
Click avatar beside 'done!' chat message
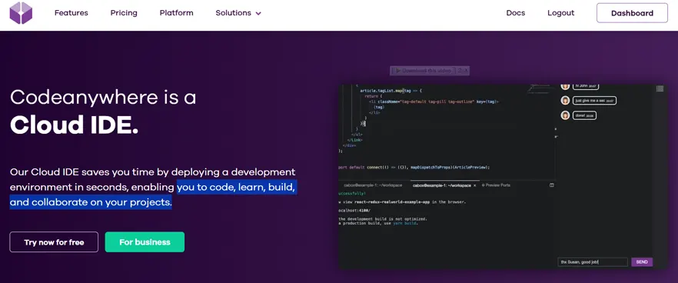coord(565,115)
